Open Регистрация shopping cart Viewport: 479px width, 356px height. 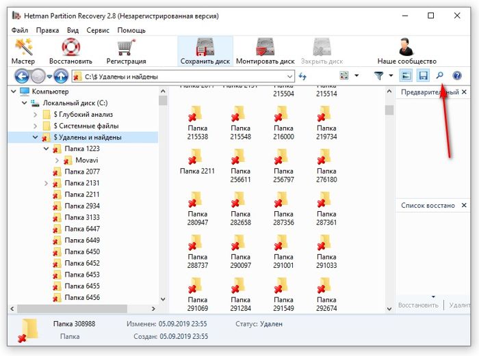[x=126, y=51]
